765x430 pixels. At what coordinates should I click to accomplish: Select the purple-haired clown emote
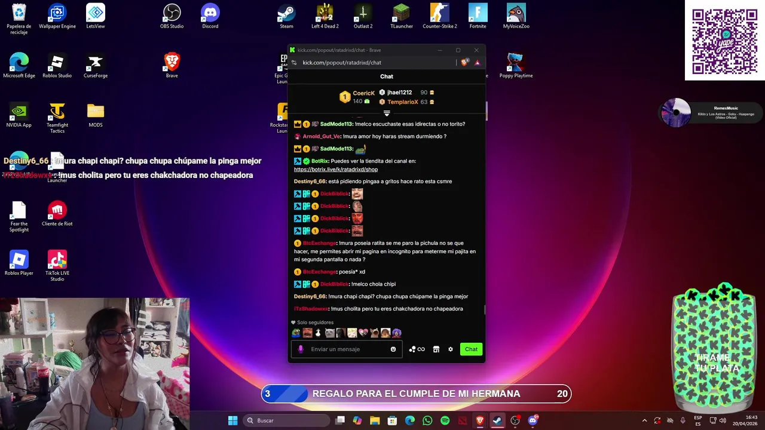(397, 333)
